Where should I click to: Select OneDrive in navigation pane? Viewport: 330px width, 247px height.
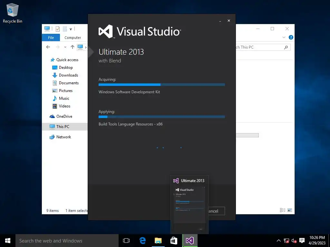click(x=61, y=116)
